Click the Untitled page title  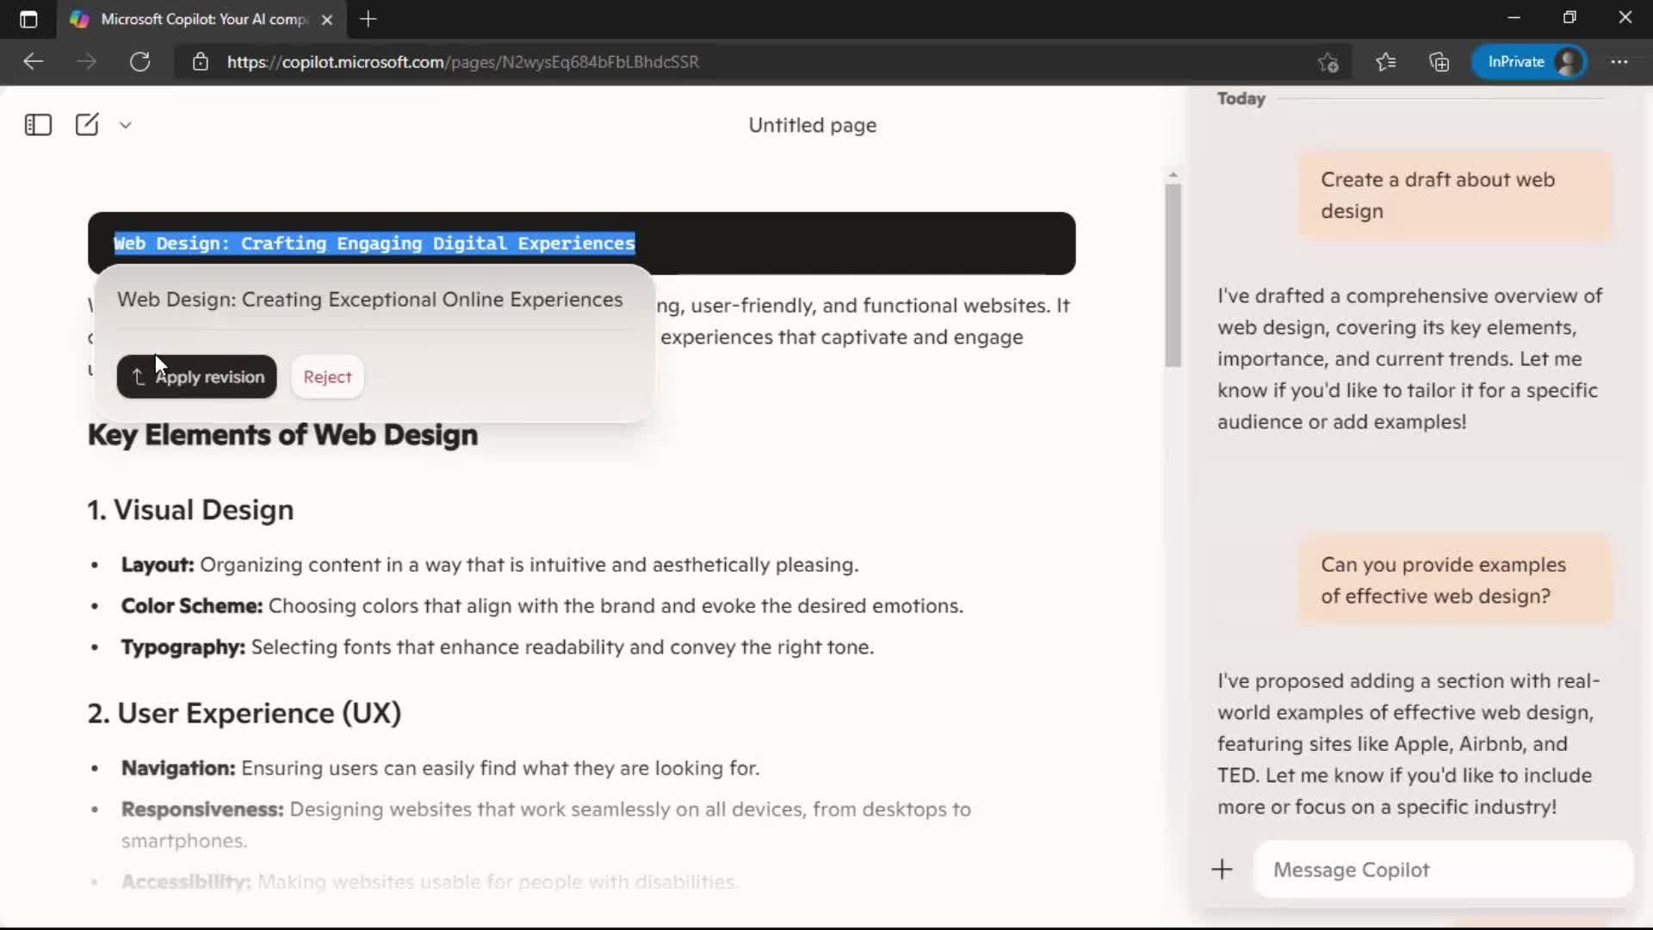point(812,126)
